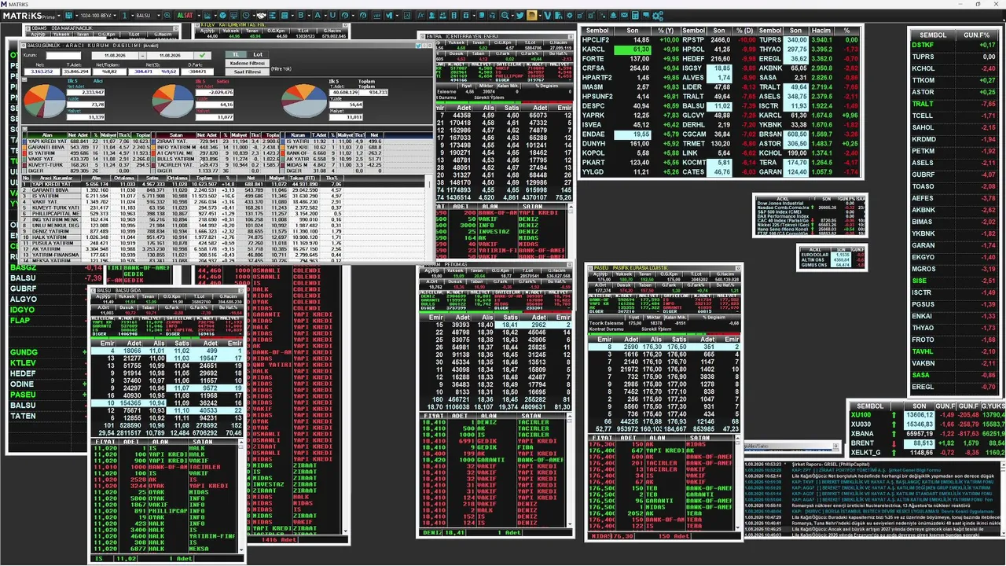Click the Toplam total pie chart
This screenshot has width=1006, height=566.
coord(304,101)
